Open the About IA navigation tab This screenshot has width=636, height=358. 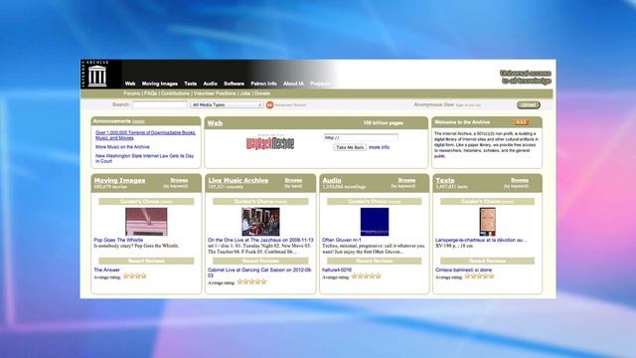point(293,84)
